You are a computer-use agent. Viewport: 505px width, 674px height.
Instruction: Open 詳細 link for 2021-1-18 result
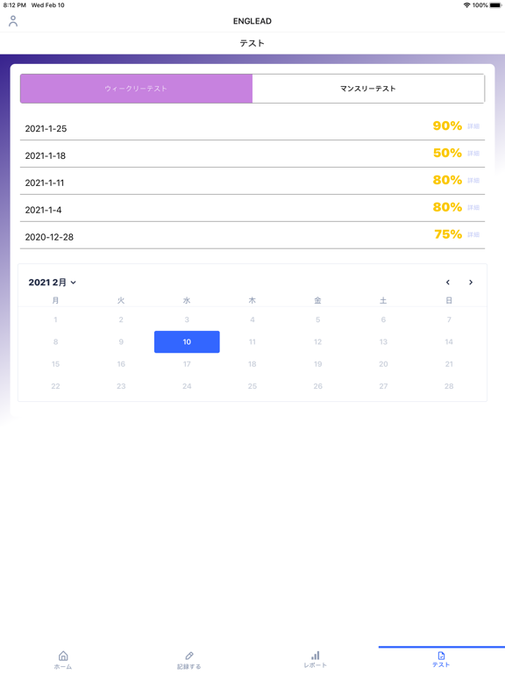coord(473,154)
